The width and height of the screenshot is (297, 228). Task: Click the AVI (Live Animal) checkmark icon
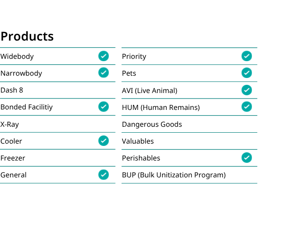click(x=247, y=90)
